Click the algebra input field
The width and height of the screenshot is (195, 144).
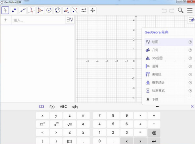tap(38, 20)
